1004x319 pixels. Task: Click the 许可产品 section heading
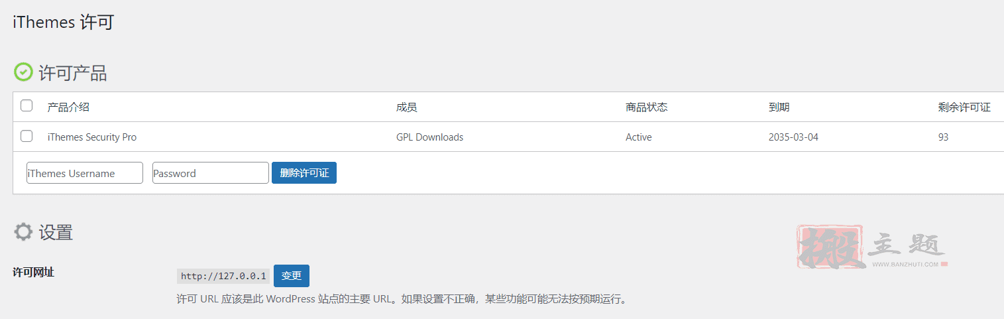click(x=73, y=73)
